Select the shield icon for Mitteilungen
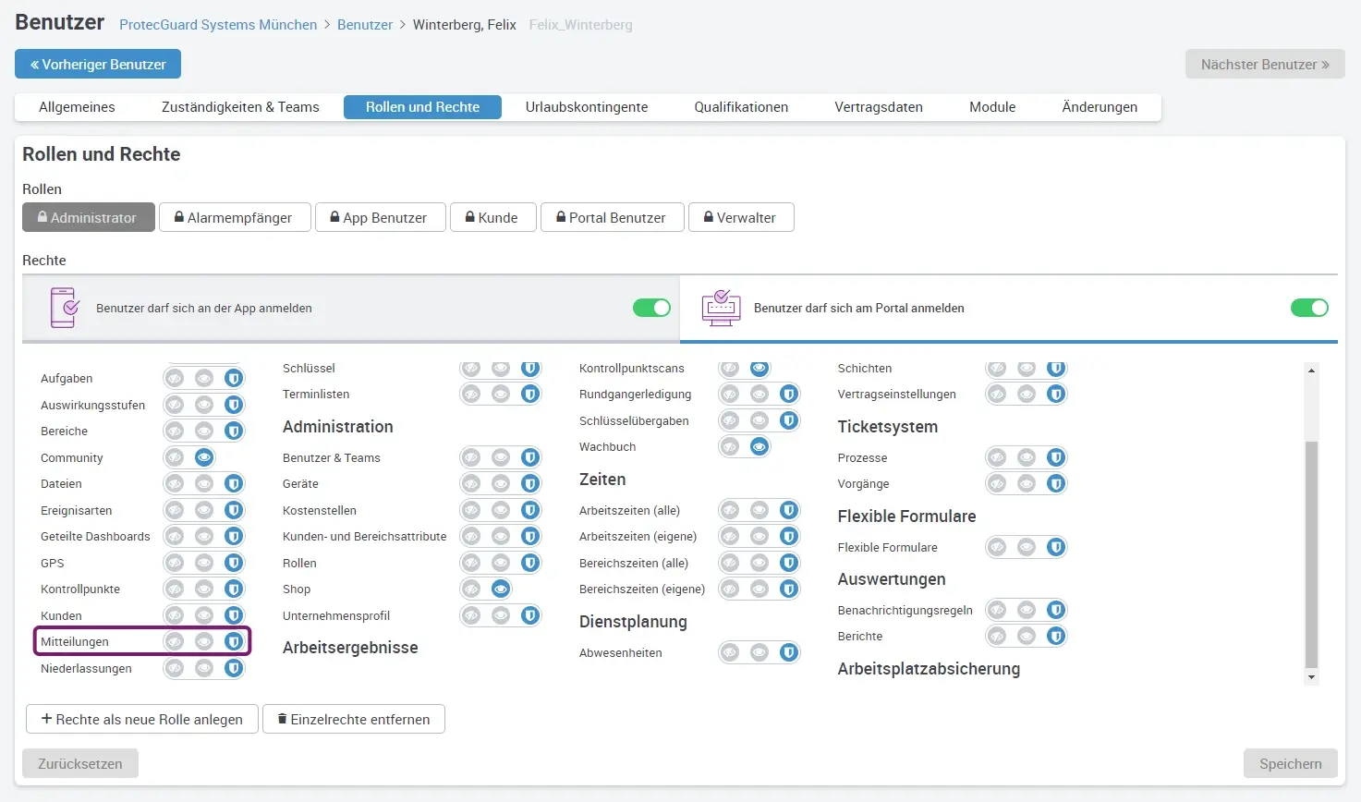 234,641
